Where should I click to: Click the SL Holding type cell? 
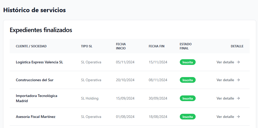point(90,98)
